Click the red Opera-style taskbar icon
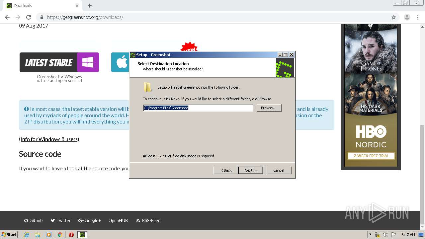 71,235
